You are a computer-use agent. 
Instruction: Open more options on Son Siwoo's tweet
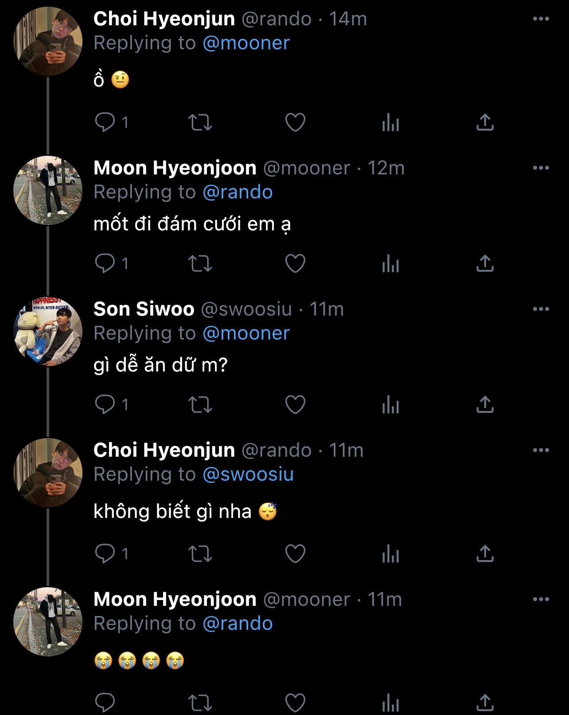pos(541,309)
